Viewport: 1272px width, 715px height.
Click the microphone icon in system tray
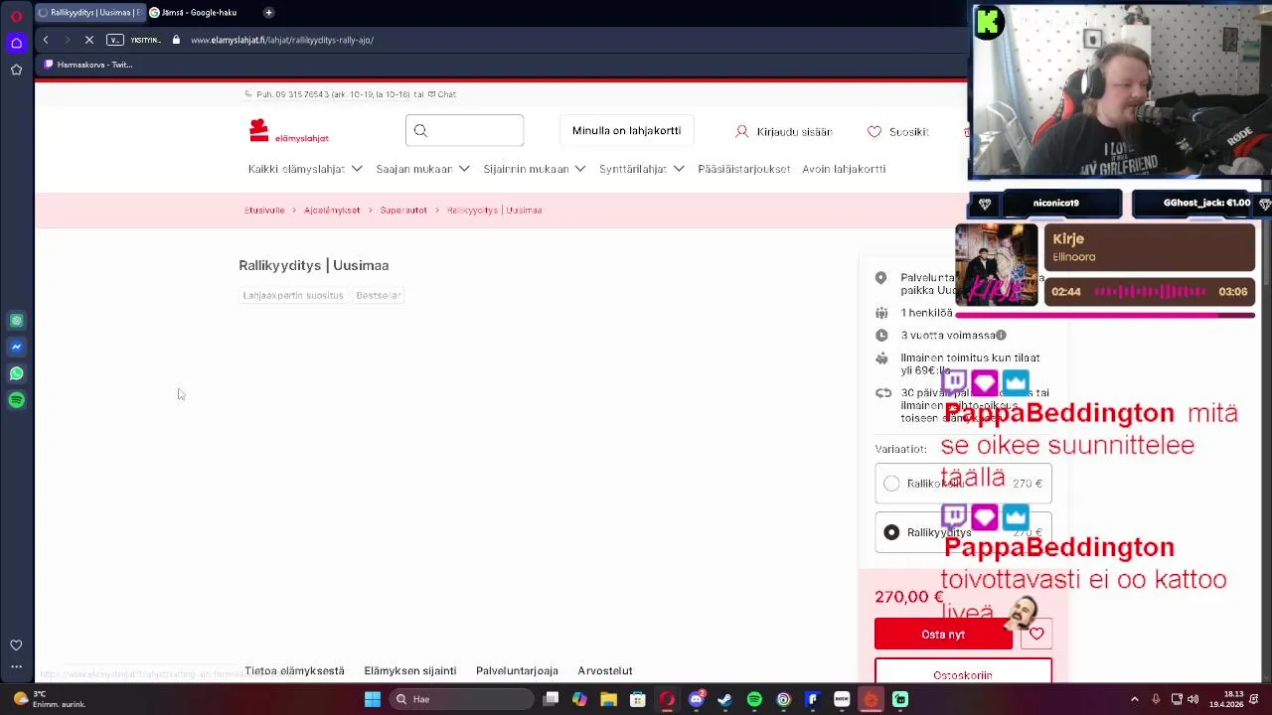click(1156, 699)
